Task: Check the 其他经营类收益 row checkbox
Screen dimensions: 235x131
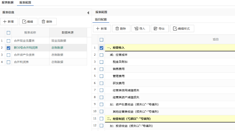Action: [x=102, y=112]
